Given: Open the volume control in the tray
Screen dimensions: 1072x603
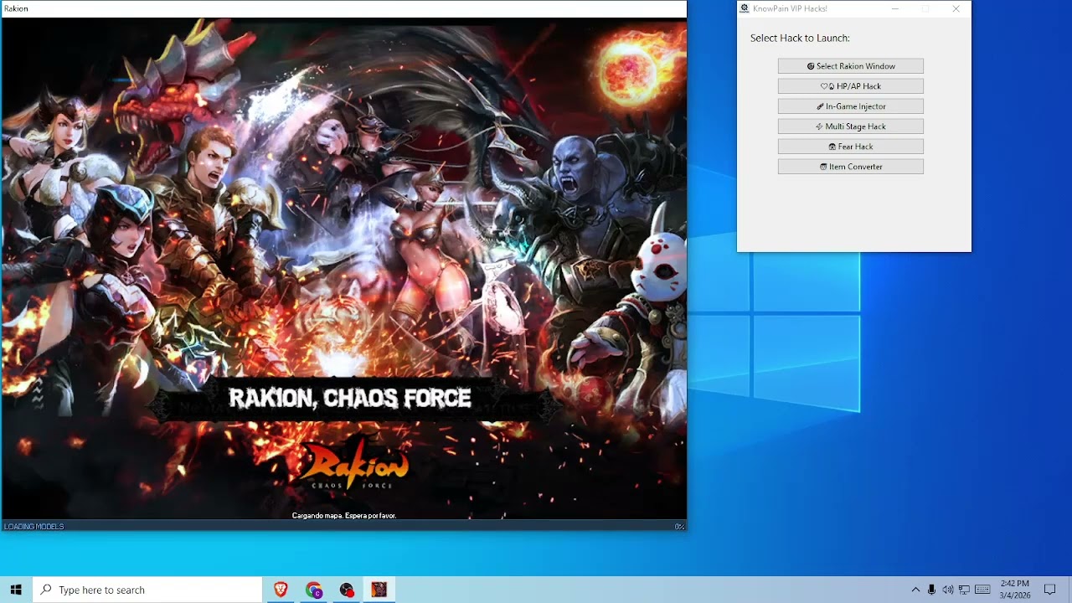Looking at the screenshot, I should click(x=948, y=590).
